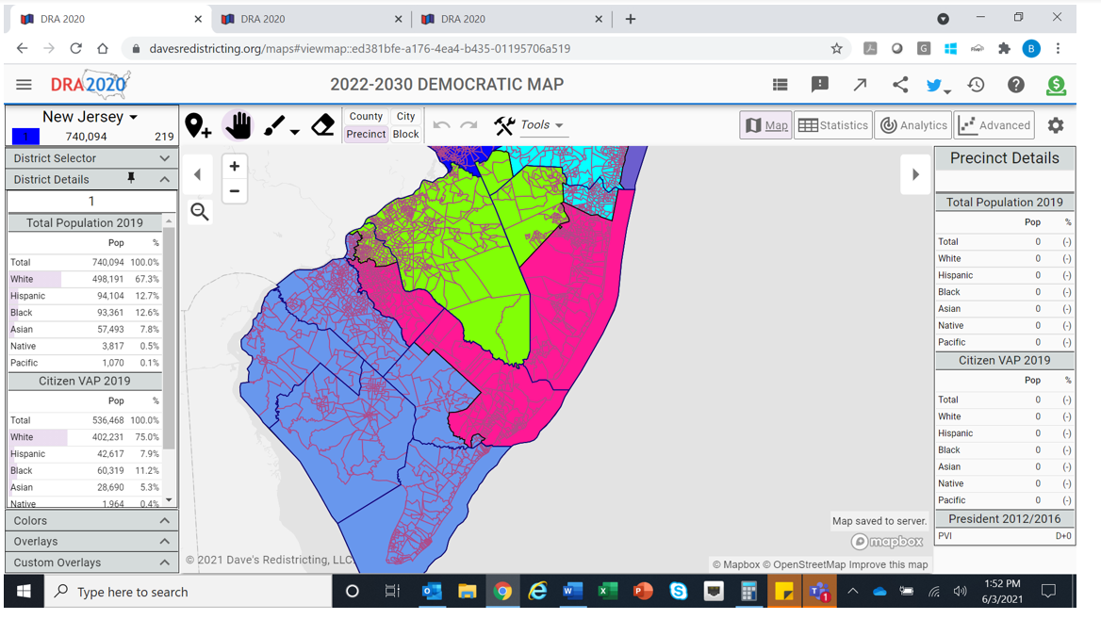Expand the Custom Overlays section
The height and width of the screenshot is (636, 1101).
coord(91,563)
